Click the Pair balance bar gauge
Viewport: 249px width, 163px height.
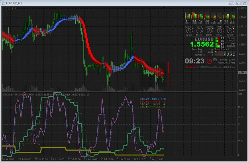(x=217, y=45)
